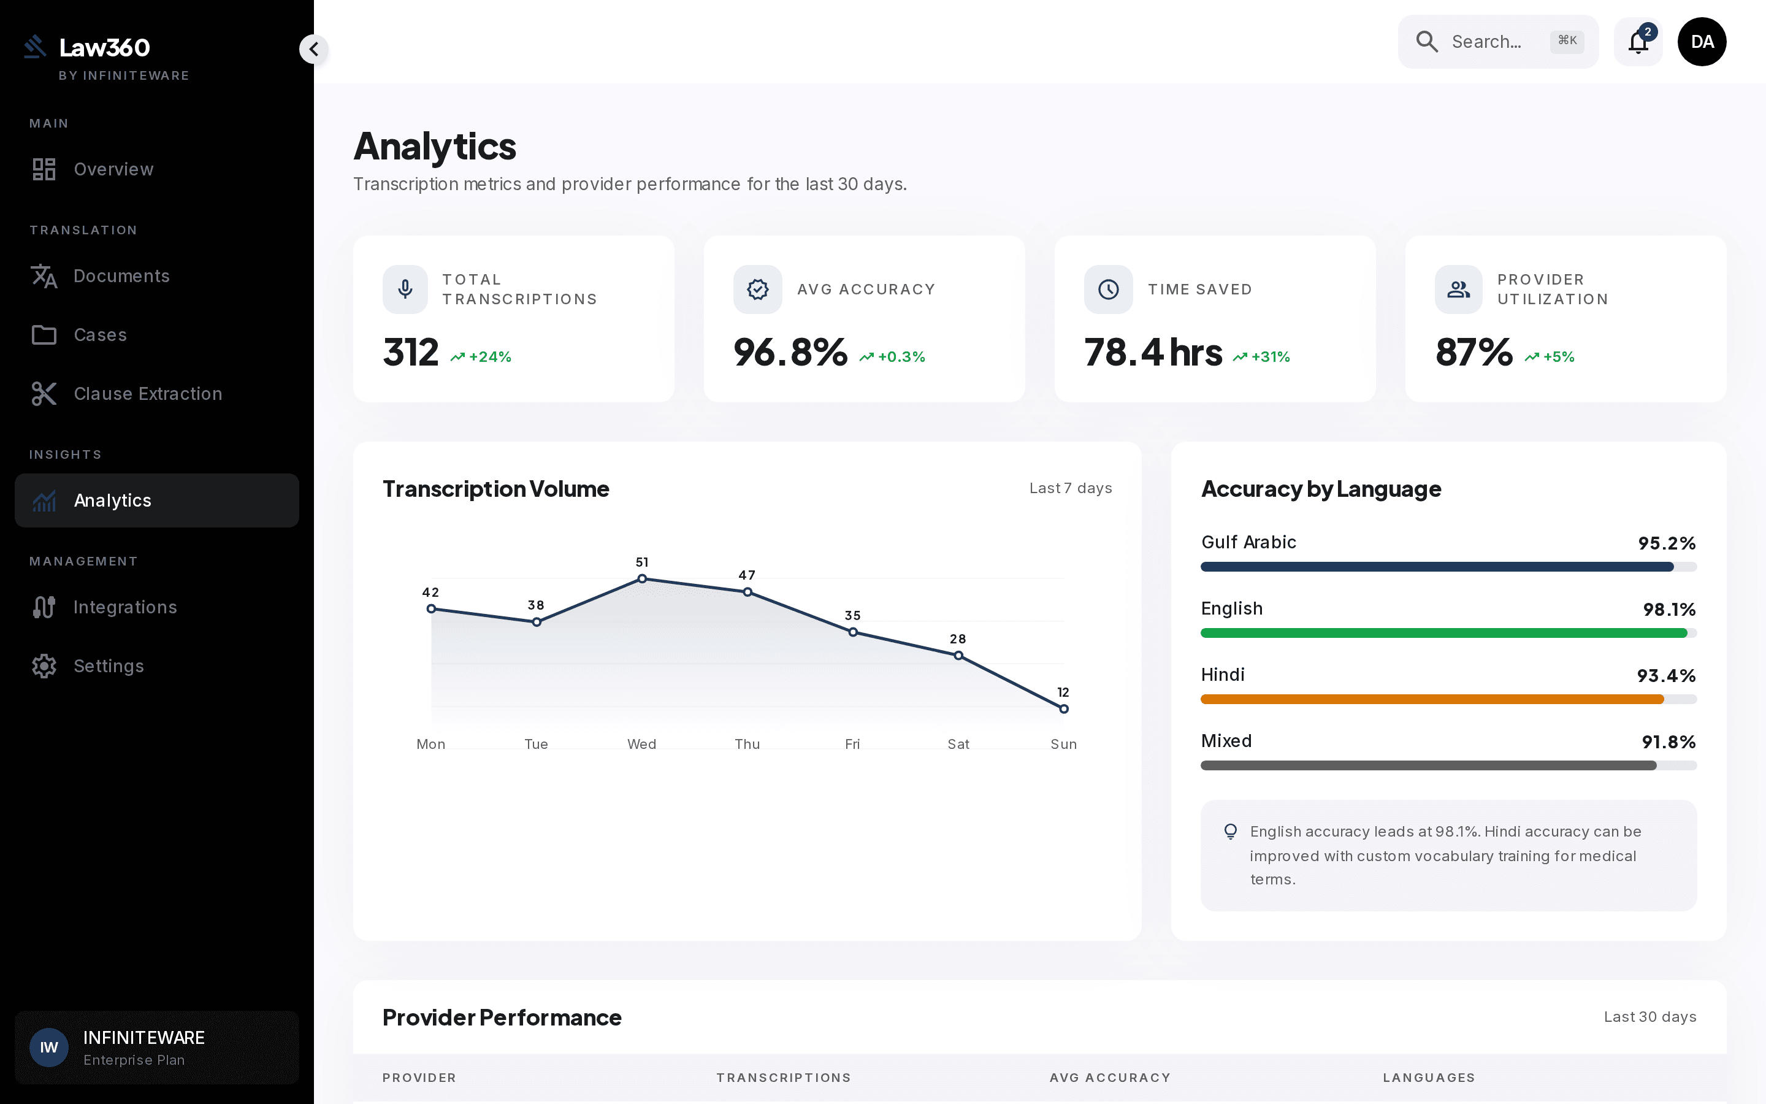Click the 98.1% English value
The image size is (1766, 1104).
click(x=1669, y=610)
